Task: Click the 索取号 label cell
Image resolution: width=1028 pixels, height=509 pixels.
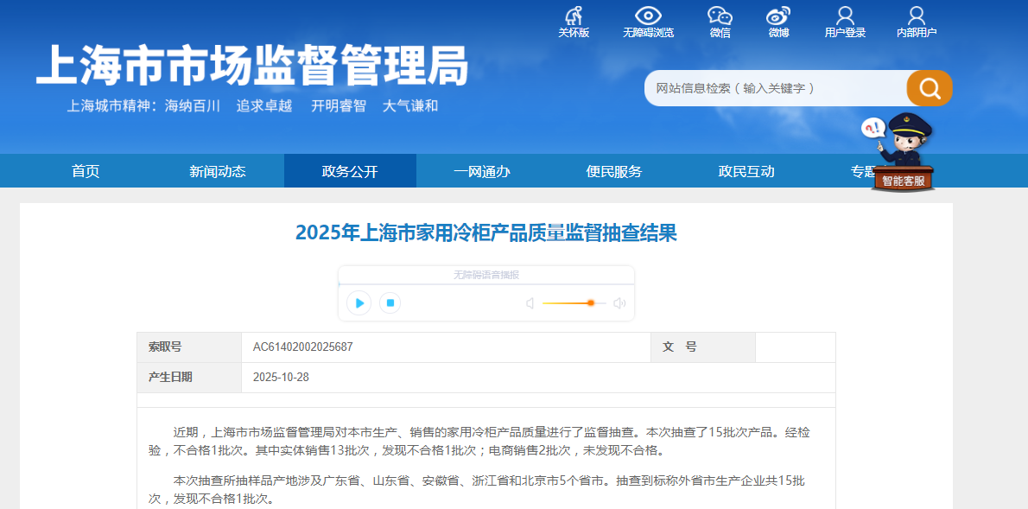Action: 189,347
